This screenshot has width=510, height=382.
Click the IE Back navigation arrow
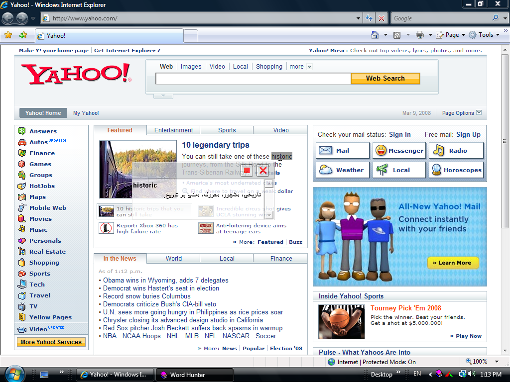coord(8,18)
